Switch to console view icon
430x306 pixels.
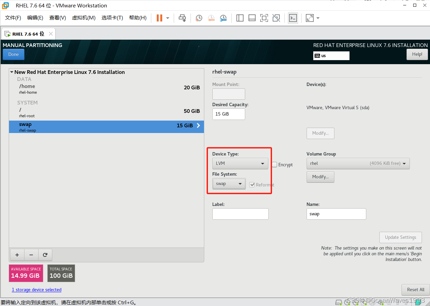click(293, 18)
